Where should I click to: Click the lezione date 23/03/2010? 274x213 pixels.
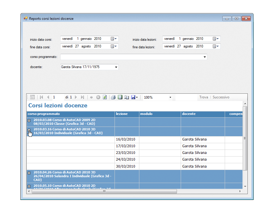point(126,153)
